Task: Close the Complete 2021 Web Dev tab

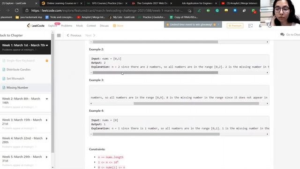Action: [171, 3]
